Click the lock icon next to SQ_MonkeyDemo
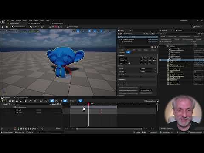The image size is (204, 153). point(158,101)
